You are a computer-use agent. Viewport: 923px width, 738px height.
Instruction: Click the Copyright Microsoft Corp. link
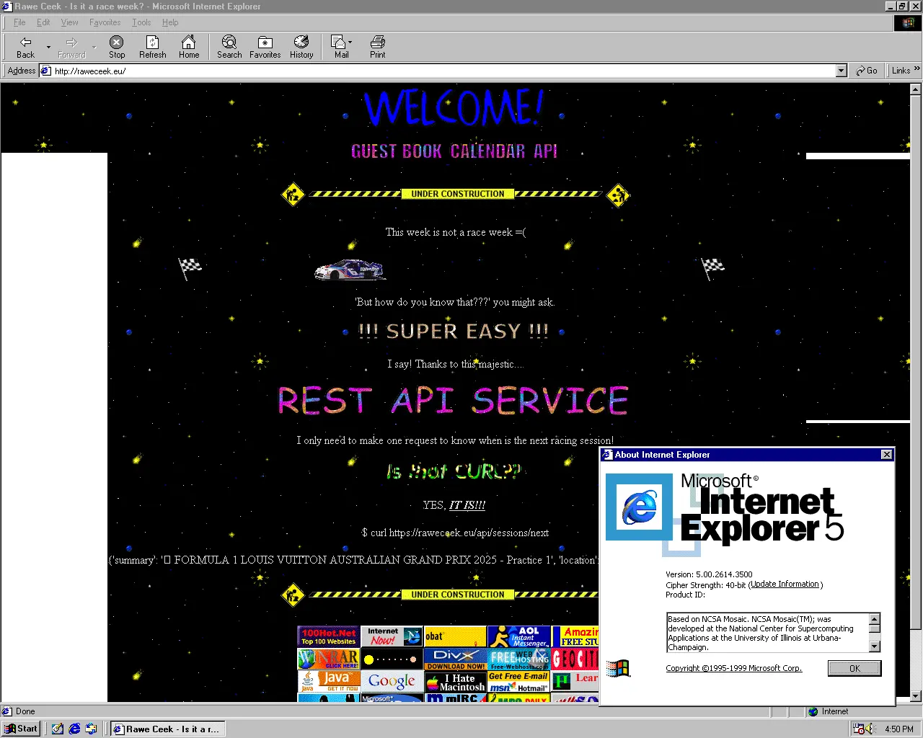tap(733, 668)
